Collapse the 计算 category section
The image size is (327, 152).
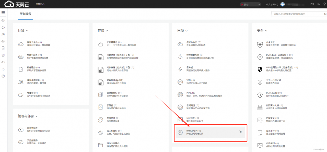tap(27, 30)
